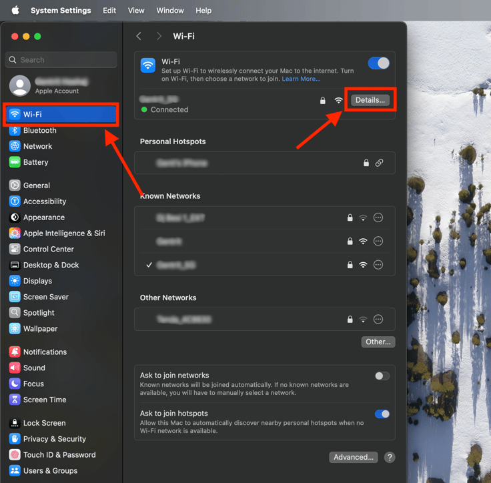The width and height of the screenshot is (491, 483).
Task: Open the Apple menu
Action: [15, 10]
